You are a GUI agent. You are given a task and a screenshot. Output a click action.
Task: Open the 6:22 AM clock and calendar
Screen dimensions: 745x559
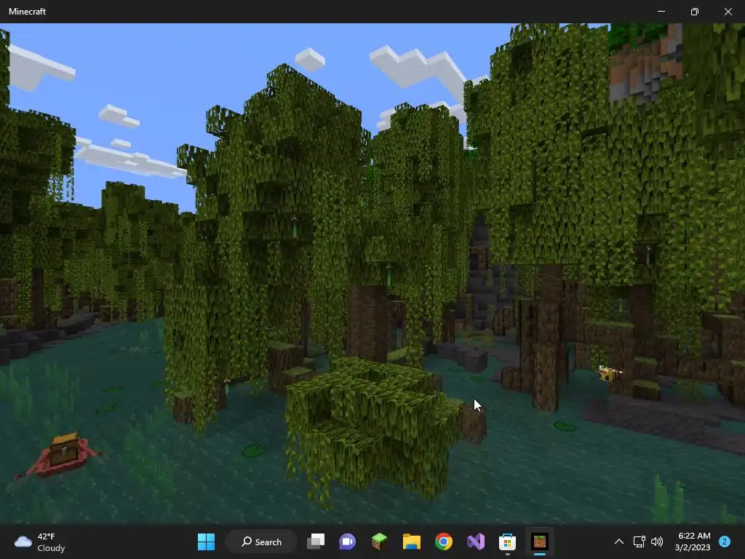click(x=693, y=542)
